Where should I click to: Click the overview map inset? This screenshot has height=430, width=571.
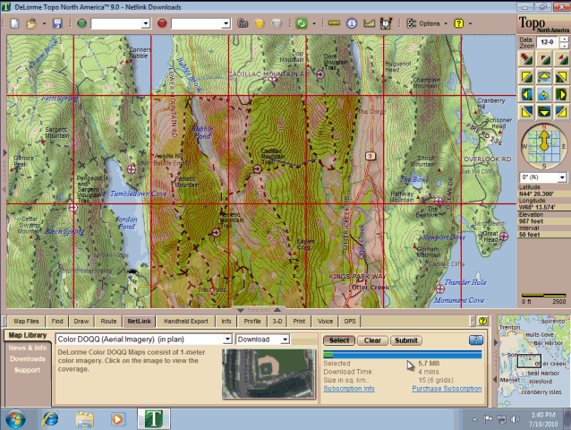click(x=532, y=361)
